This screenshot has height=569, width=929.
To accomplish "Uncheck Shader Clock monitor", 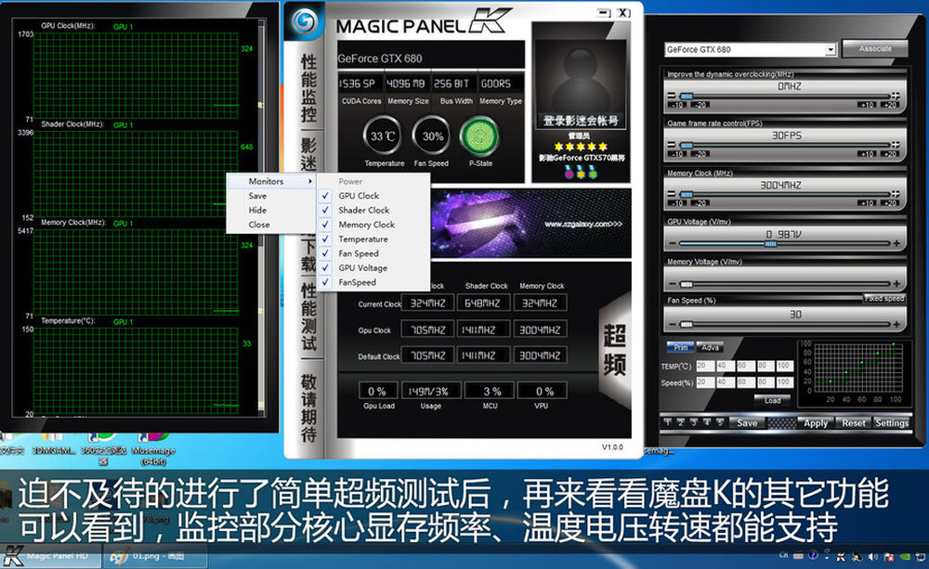I will [x=373, y=210].
